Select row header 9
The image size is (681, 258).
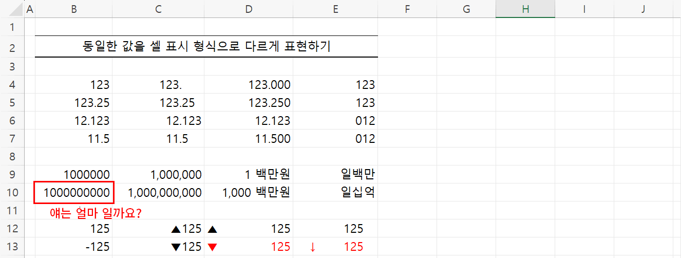(12, 174)
